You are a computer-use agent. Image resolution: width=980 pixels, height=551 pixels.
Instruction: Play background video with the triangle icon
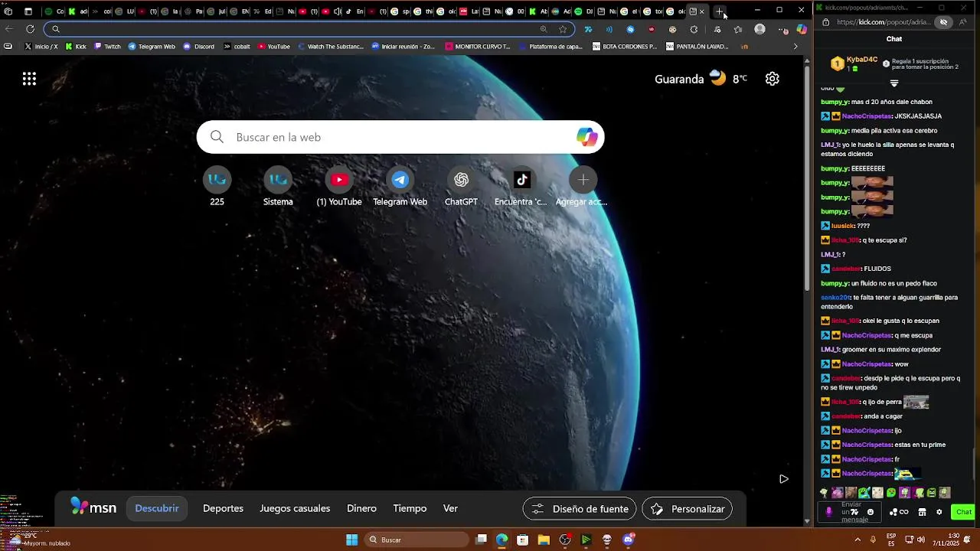(x=783, y=479)
